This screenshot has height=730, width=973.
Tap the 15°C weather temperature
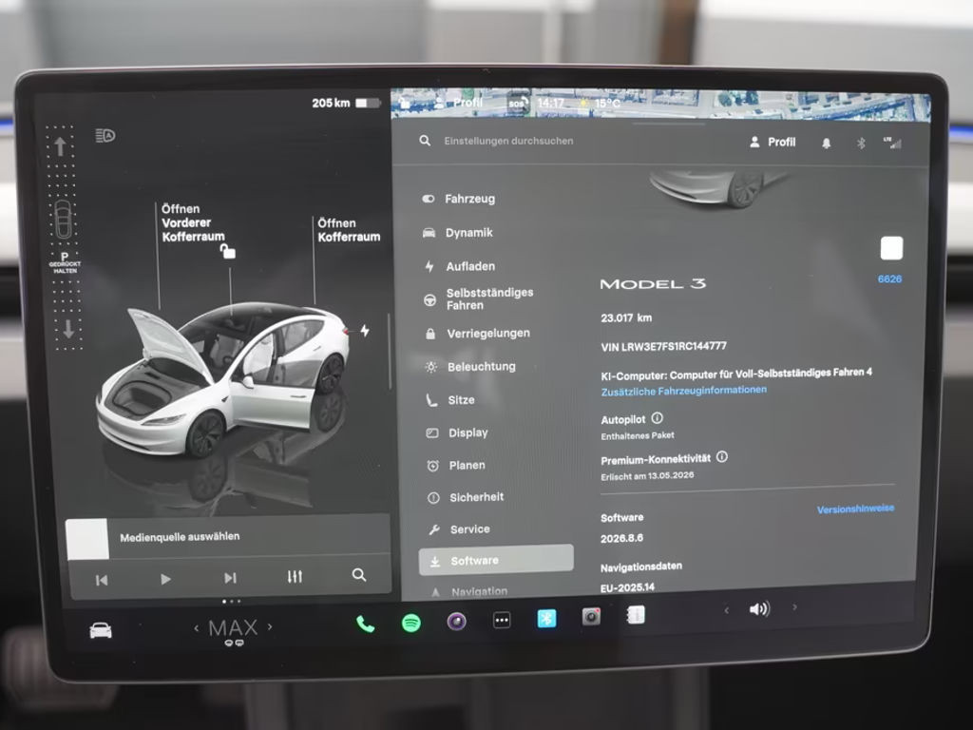click(x=607, y=103)
